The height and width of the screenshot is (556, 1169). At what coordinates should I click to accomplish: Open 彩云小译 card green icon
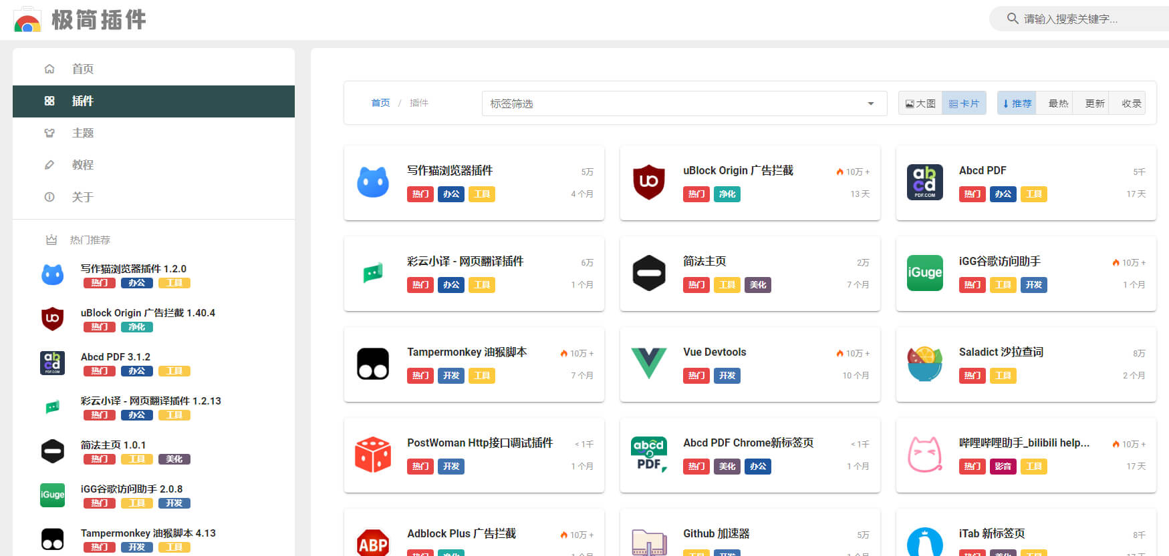[373, 273]
